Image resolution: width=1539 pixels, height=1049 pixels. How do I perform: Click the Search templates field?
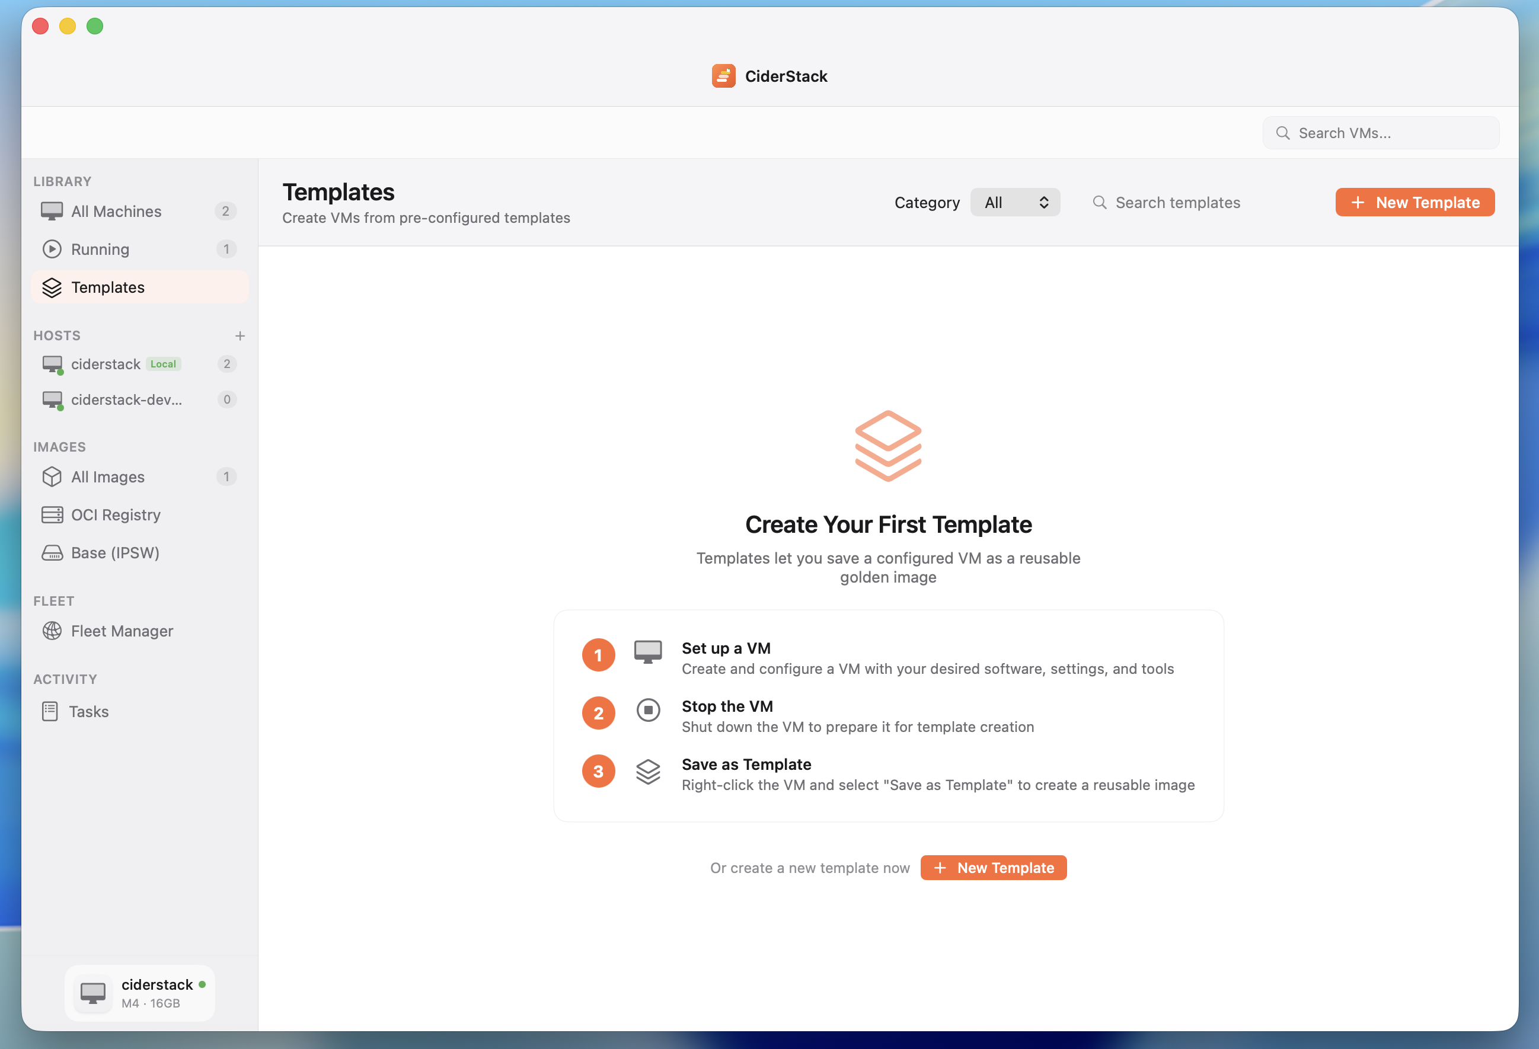[1178, 203]
